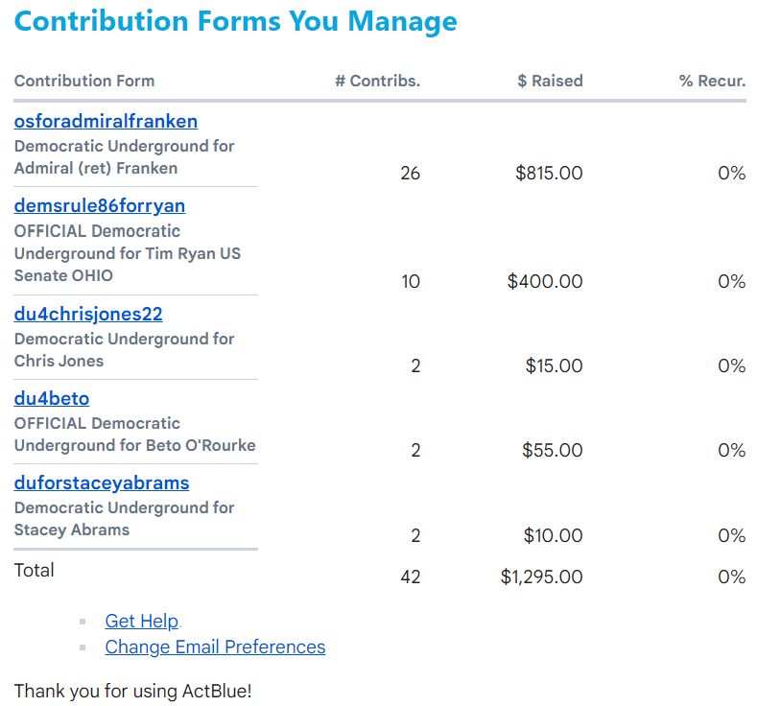The height and width of the screenshot is (706, 757).
Task: Click the % Recur. column header
Action: [x=712, y=82]
